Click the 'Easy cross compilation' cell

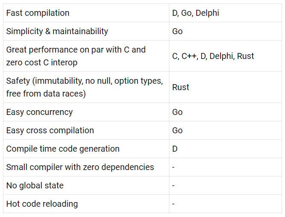point(86,130)
